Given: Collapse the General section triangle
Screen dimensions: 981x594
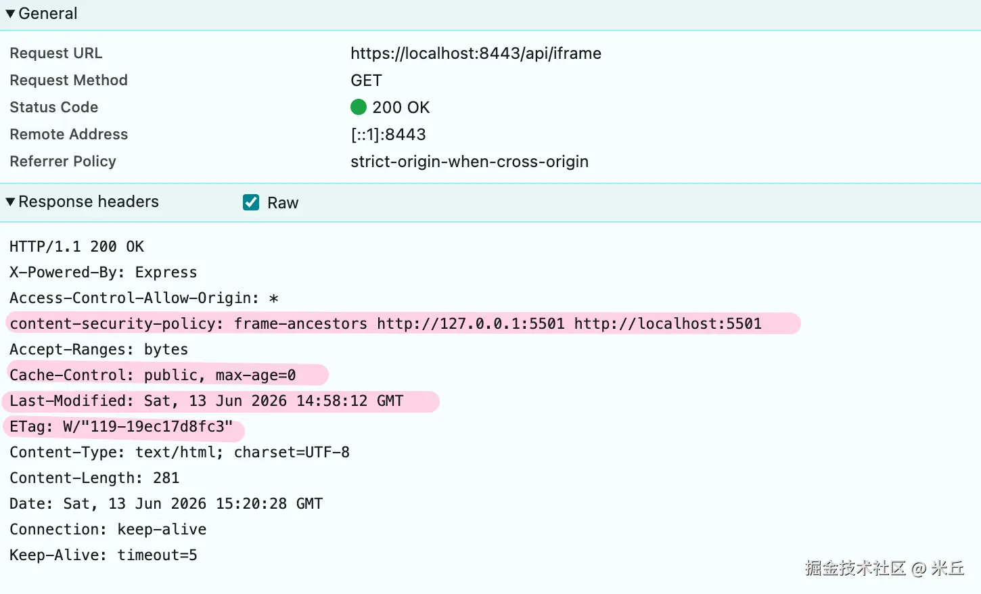Looking at the screenshot, I should coord(10,14).
